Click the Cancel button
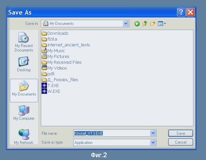 coord(180,142)
